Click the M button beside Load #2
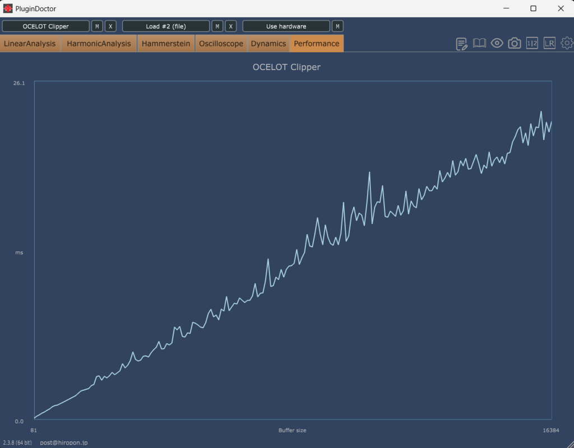Viewport: 574px width, 448px height. (x=217, y=26)
